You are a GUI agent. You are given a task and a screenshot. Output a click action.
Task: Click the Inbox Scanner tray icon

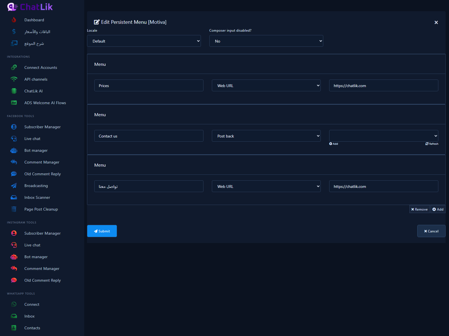(x=14, y=197)
